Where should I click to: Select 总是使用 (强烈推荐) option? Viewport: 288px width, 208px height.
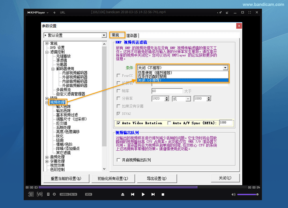[183, 73]
